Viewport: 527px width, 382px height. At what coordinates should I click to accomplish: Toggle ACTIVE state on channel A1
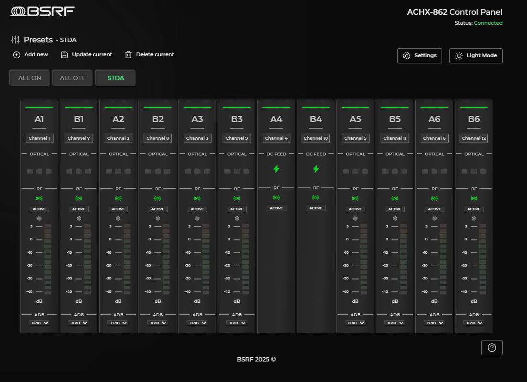click(x=39, y=209)
